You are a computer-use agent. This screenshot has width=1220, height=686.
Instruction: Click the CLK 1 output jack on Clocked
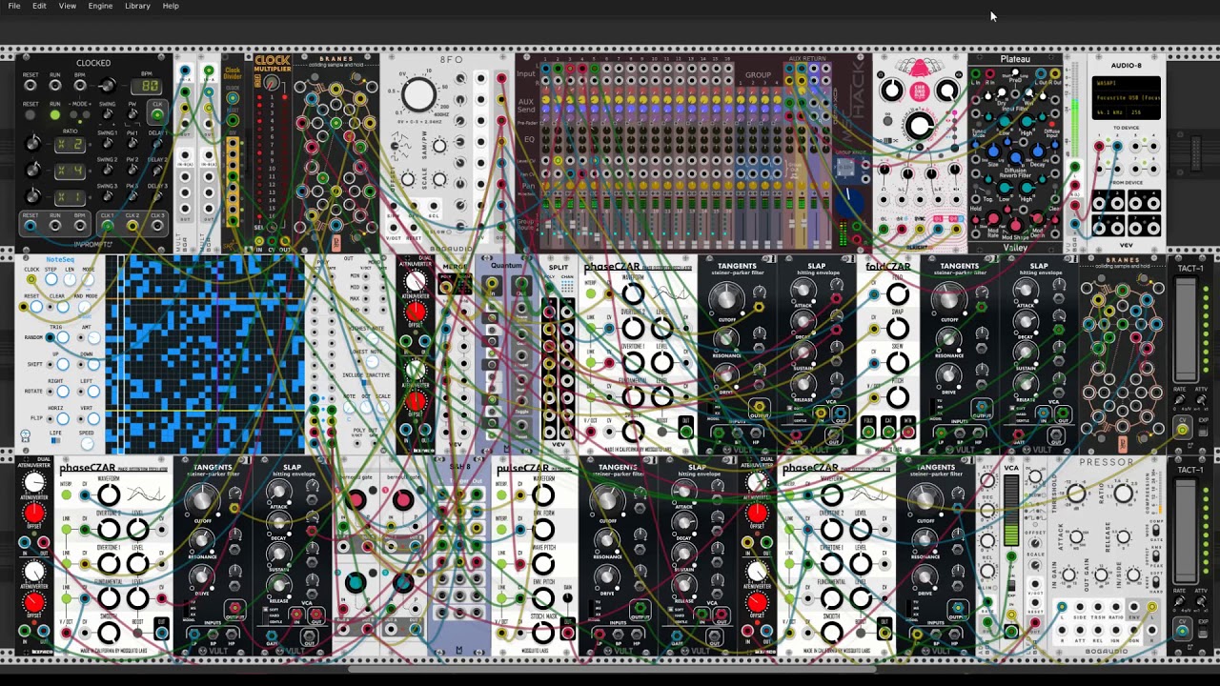tap(107, 226)
